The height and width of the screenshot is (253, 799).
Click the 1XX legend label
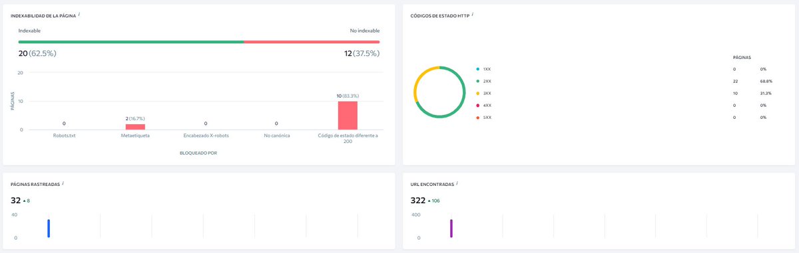click(487, 69)
